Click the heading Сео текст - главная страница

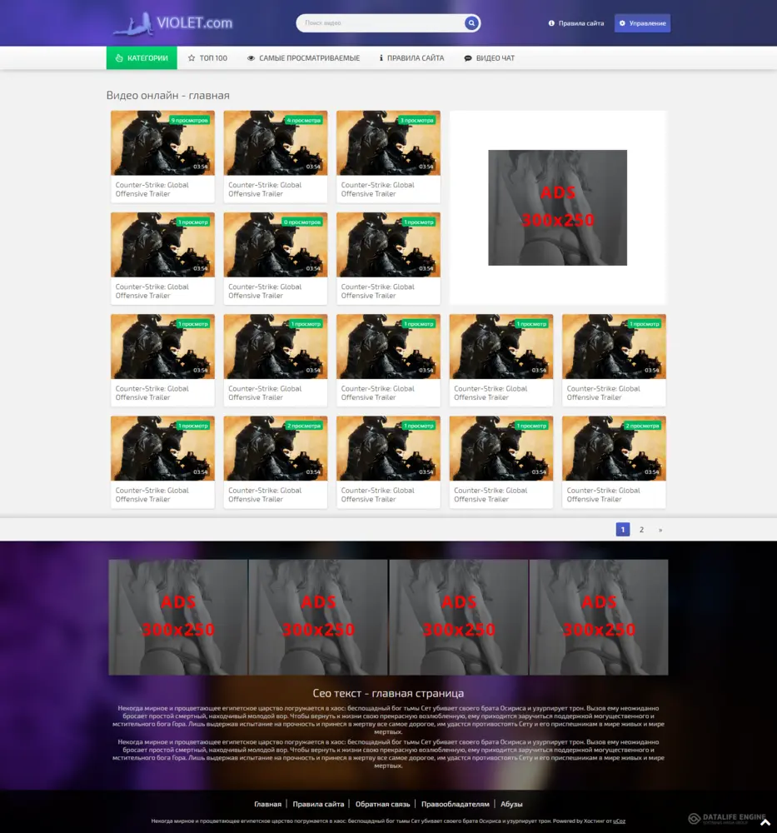coord(388,693)
